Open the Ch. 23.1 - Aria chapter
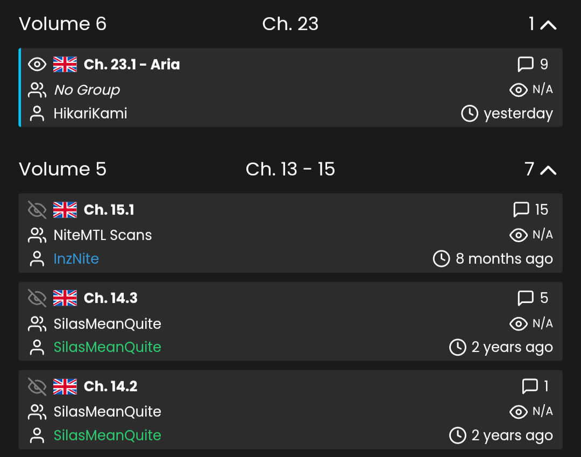 tap(132, 65)
